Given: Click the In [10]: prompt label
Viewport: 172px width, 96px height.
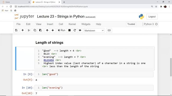Looking at the screenshot, I should (27, 88).
